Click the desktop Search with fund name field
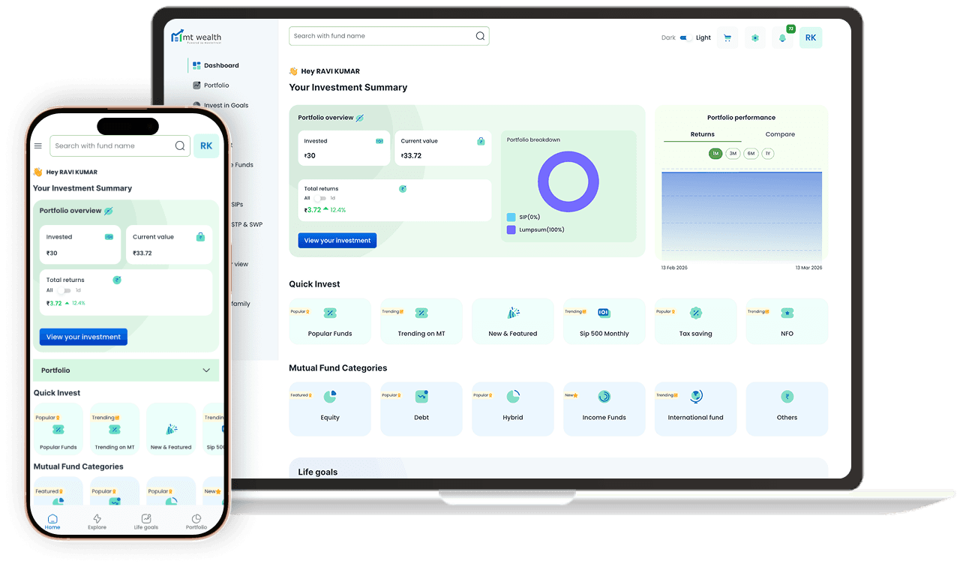 point(382,36)
